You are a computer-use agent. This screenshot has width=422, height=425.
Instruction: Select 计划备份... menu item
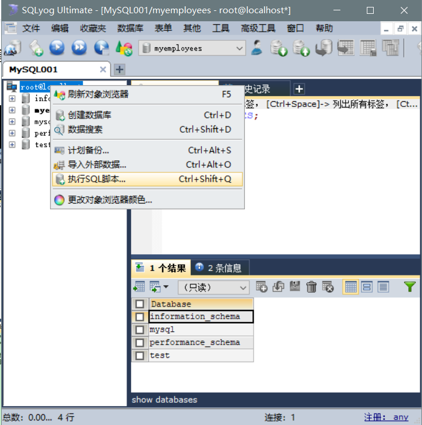(147, 150)
